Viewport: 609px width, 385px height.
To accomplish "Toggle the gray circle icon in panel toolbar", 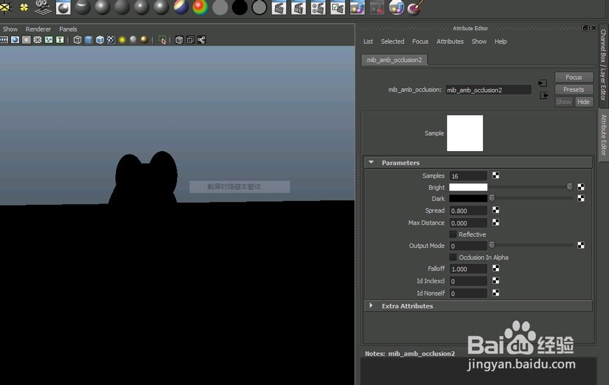I will click(x=26, y=40).
